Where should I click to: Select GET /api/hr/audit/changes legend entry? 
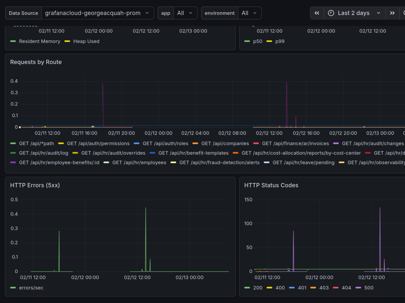tap(373, 143)
